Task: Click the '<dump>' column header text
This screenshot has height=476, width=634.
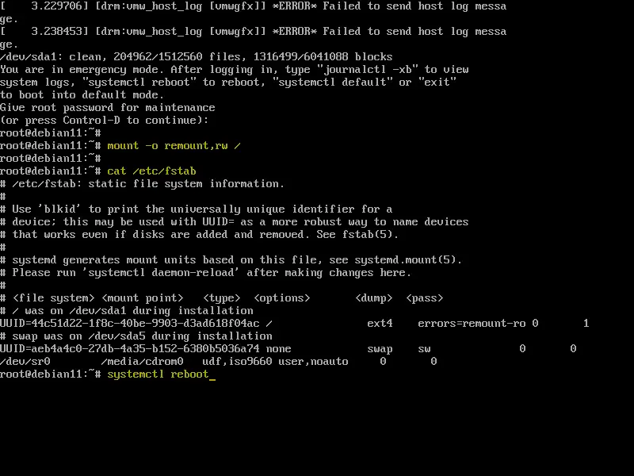Action: click(373, 298)
